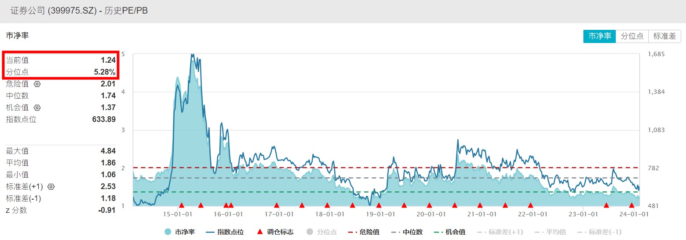Open settings gear next to 标准差(+1)
Image resolution: width=686 pixels, height=240 pixels.
click(x=51, y=186)
